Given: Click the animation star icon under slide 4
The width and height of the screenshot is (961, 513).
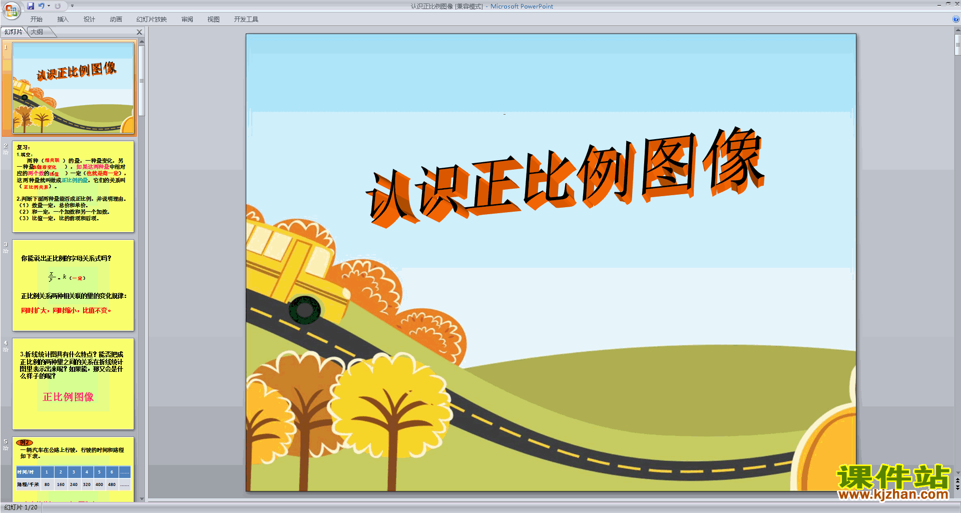Looking at the screenshot, I should coord(6,350).
